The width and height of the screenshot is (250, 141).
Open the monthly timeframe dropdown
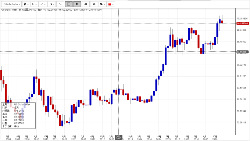(x=35, y=4)
